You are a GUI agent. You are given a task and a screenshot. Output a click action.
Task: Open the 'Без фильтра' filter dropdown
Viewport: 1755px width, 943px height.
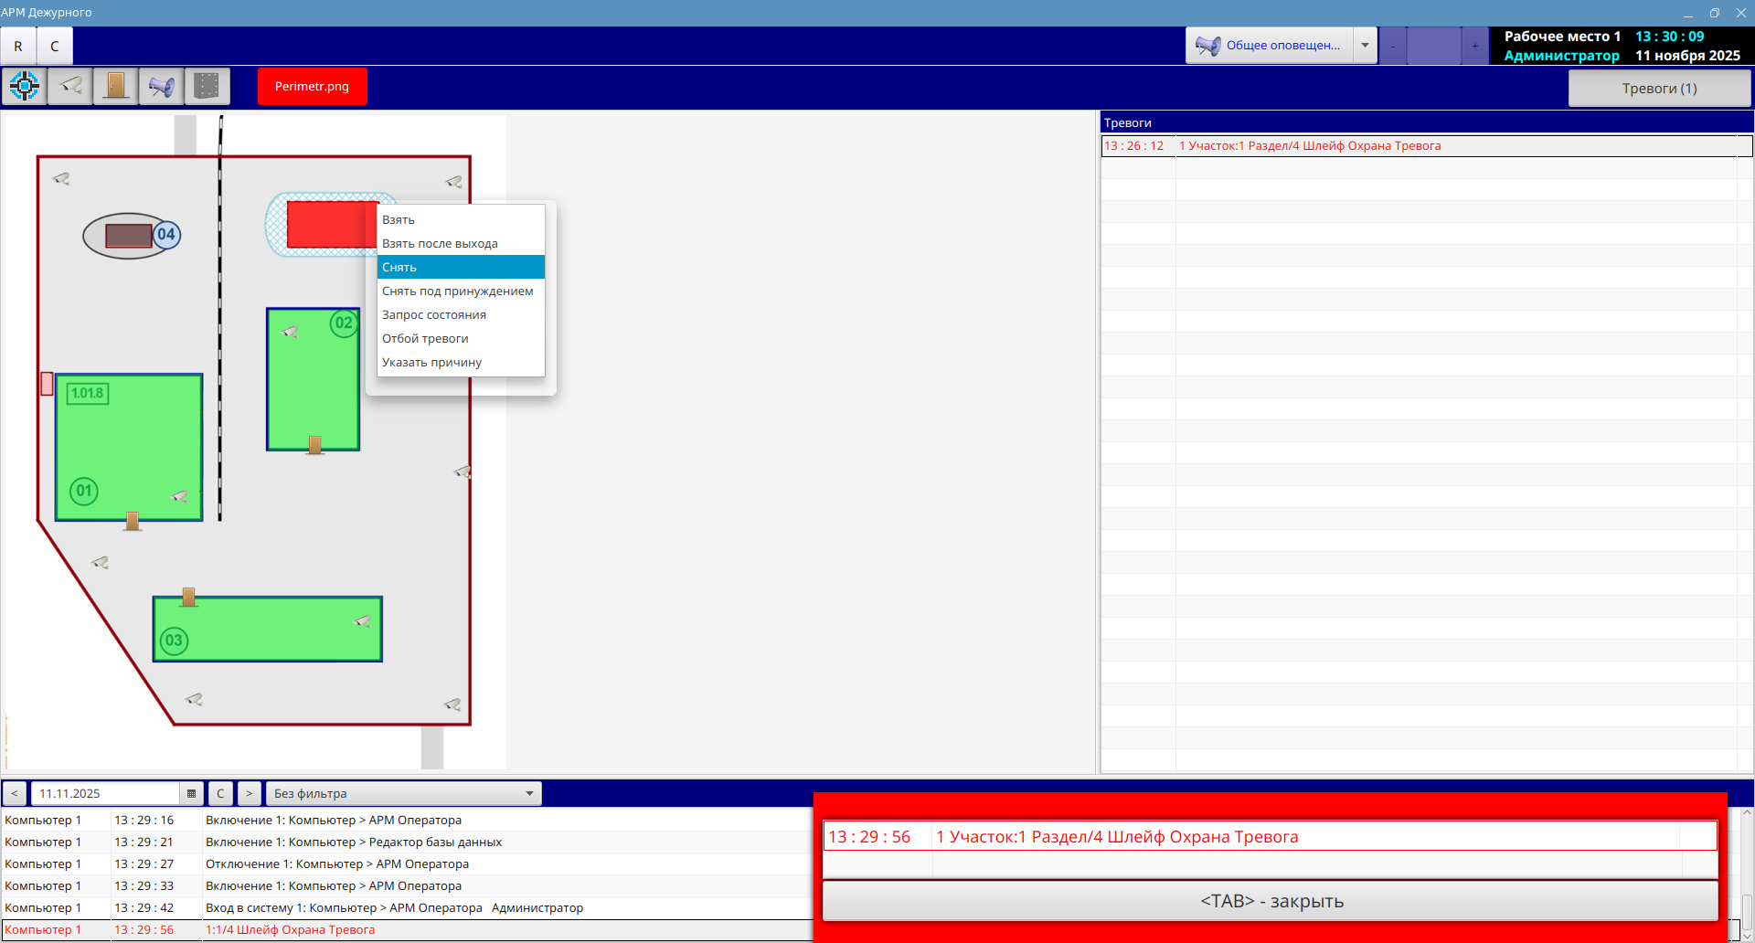[x=403, y=793]
